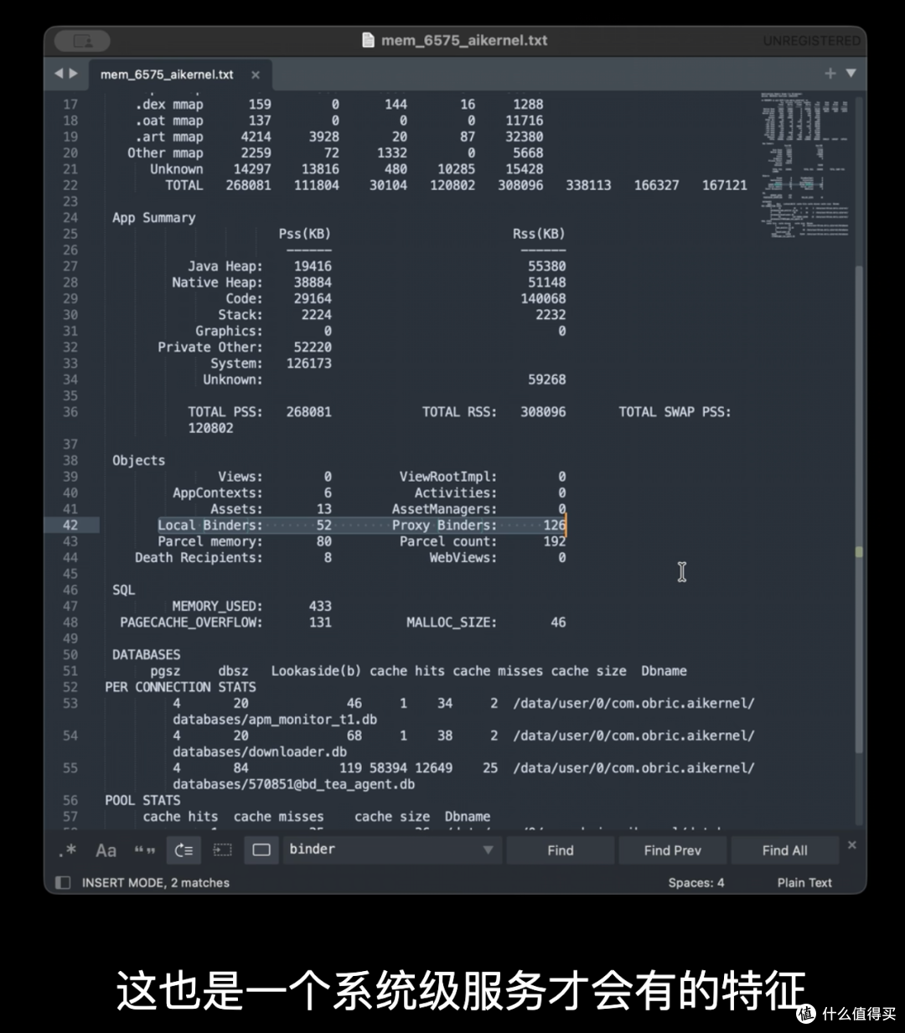Click "databases/570851@bd_tea_agent.db" text
Viewport: 905px width, 1033px height.
[x=294, y=784]
